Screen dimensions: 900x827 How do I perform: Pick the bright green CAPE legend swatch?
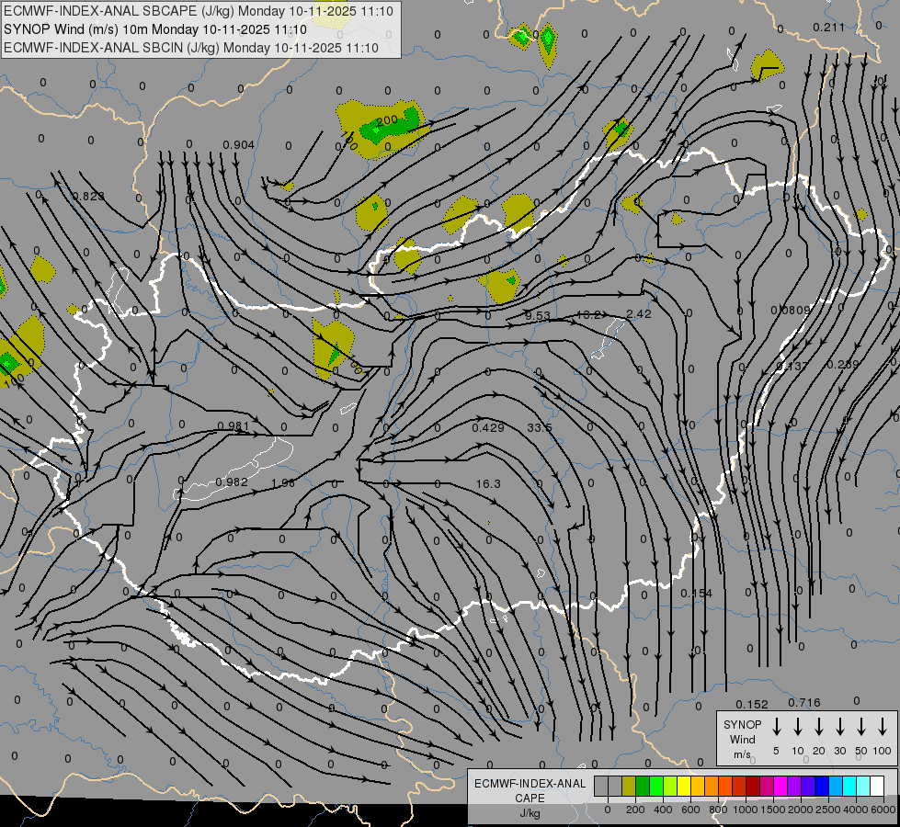pyautogui.click(x=656, y=786)
